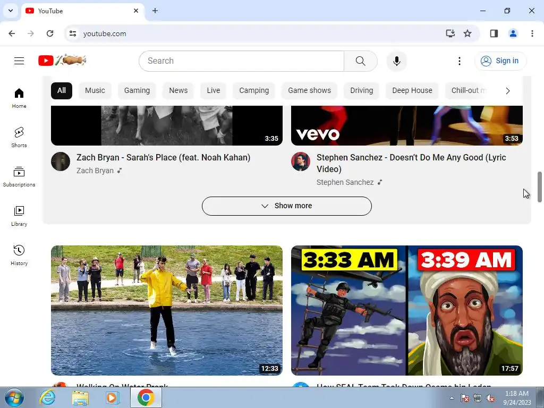
Task: Open 3:33 AM SEAL Team video thumbnail
Action: pos(406,310)
